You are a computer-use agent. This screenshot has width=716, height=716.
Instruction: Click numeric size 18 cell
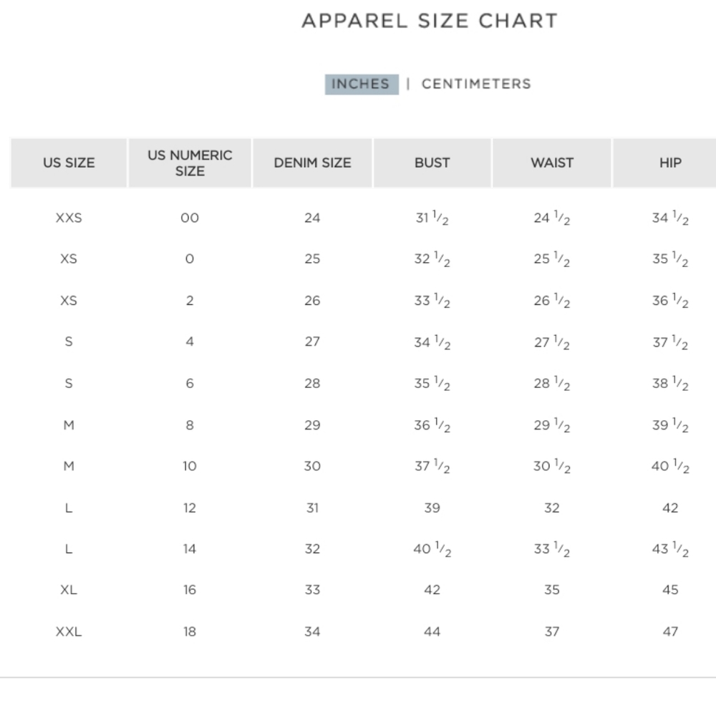click(190, 632)
